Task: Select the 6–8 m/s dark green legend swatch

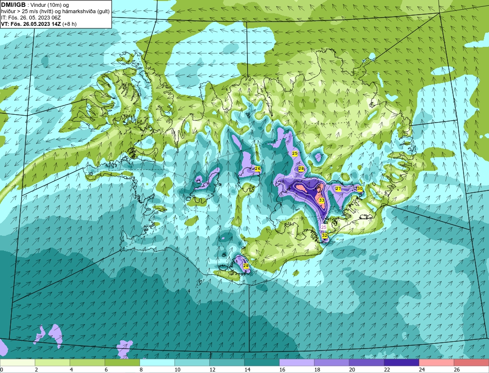Action: click(x=122, y=362)
